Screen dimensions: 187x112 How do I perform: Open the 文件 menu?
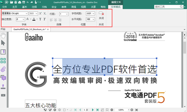[4, 7]
